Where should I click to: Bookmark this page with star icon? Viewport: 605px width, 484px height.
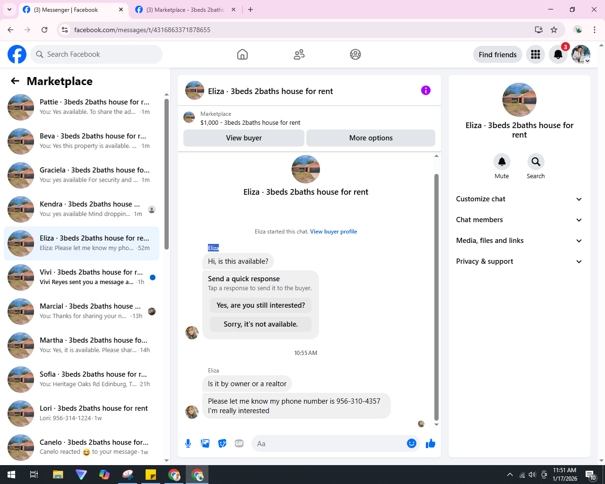554,30
